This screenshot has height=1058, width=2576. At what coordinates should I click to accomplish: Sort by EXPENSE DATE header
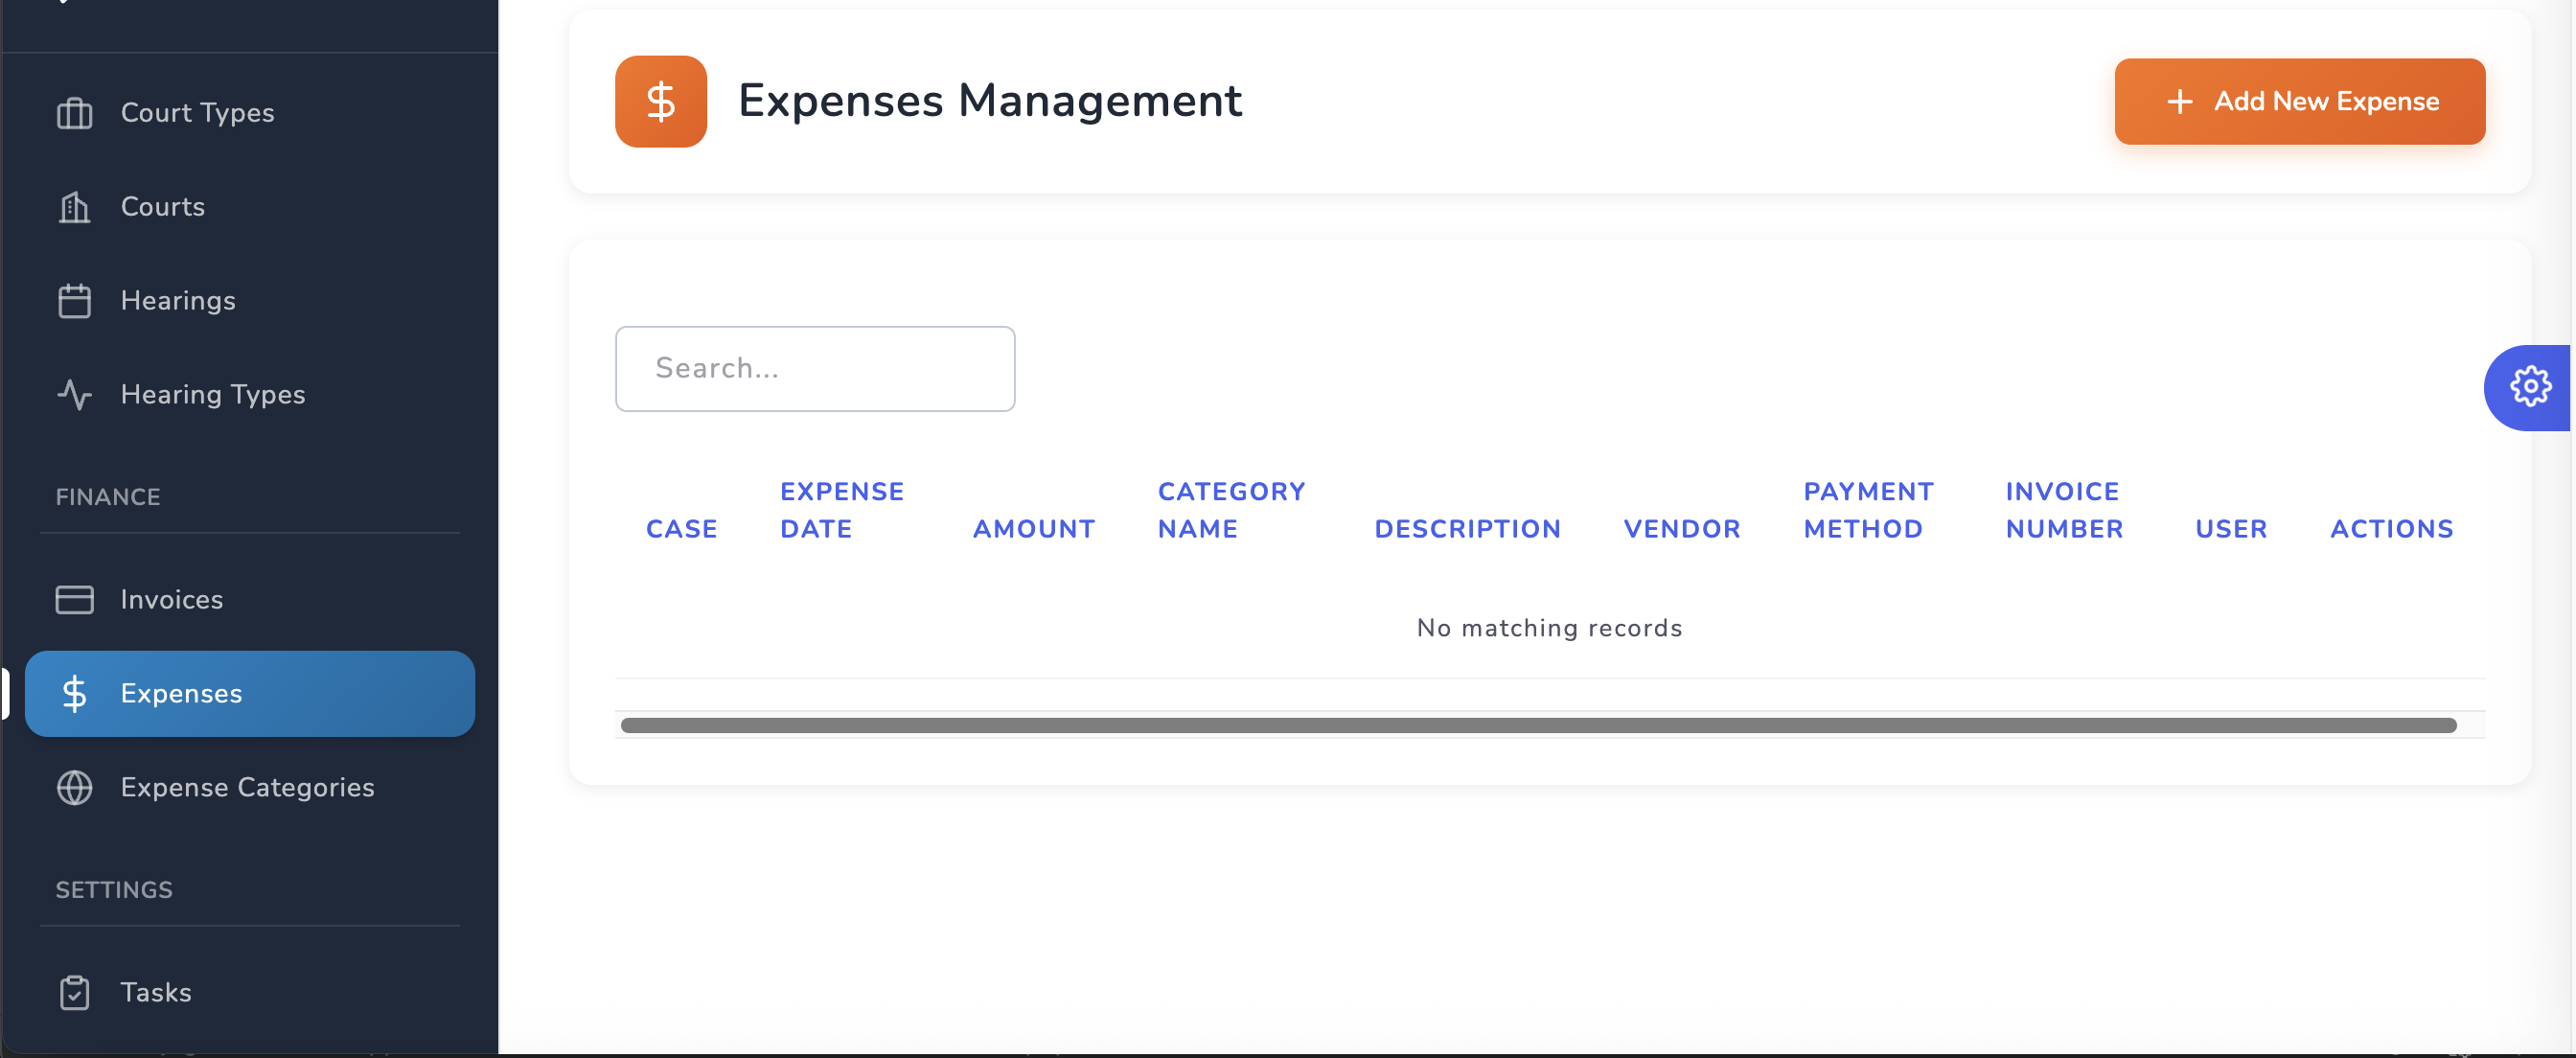841,509
